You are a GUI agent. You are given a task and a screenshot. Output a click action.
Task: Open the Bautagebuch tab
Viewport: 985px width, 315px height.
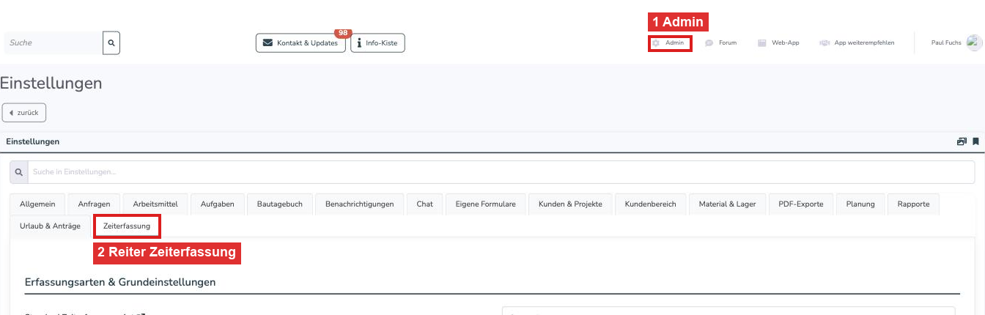pyautogui.click(x=280, y=204)
